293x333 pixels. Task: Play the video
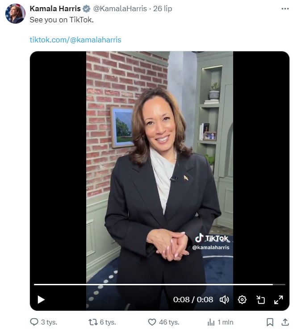(41, 300)
